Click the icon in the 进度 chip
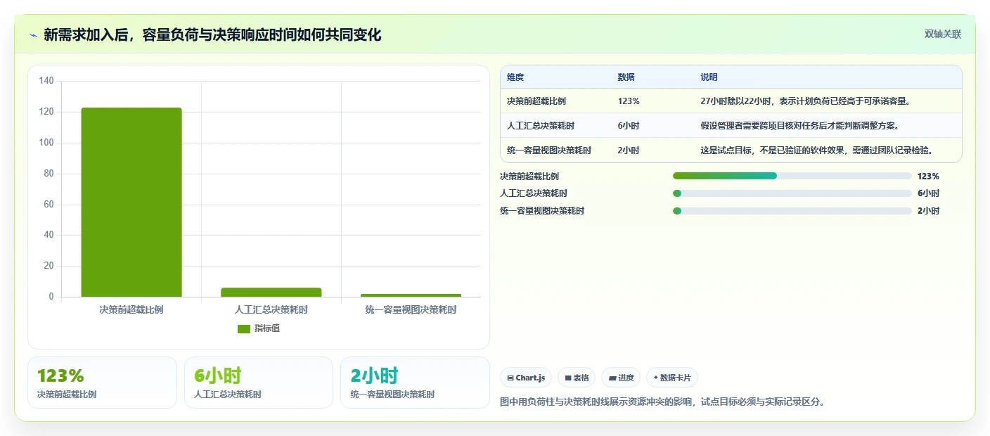 [x=612, y=378]
